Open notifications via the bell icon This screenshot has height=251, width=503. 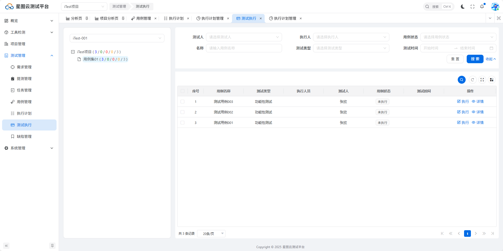click(x=482, y=7)
